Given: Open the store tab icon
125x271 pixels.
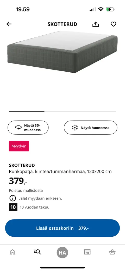Looking at the screenshot, I should (x=87, y=252).
